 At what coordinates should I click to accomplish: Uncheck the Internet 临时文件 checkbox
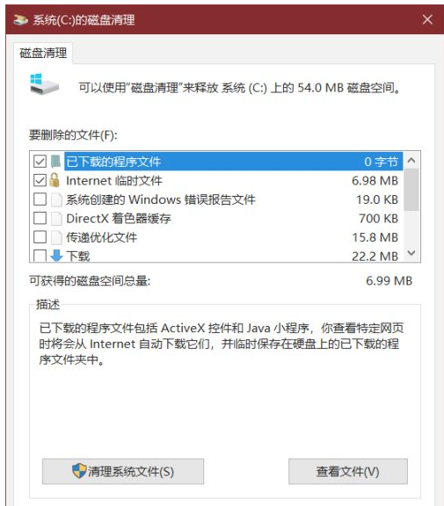(40, 180)
